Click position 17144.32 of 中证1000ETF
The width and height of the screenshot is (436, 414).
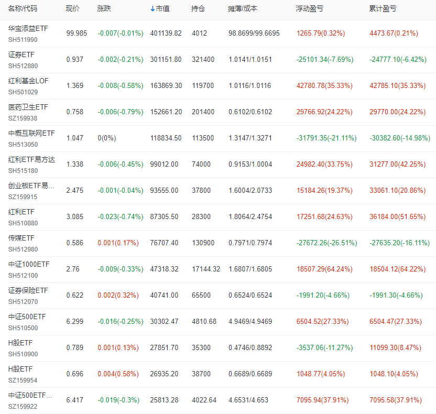(x=206, y=269)
